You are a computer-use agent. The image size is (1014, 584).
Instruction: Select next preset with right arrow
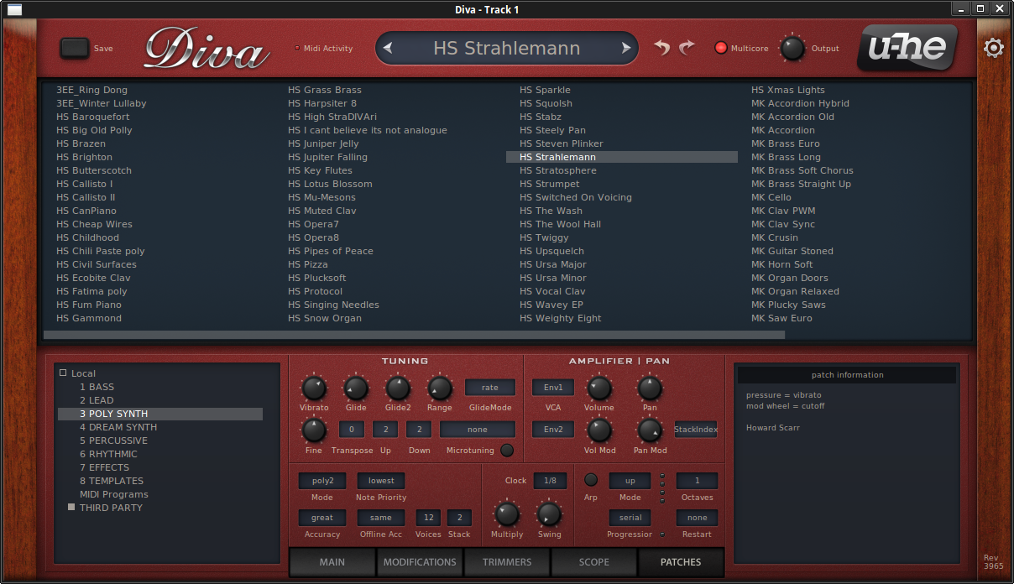click(x=625, y=48)
